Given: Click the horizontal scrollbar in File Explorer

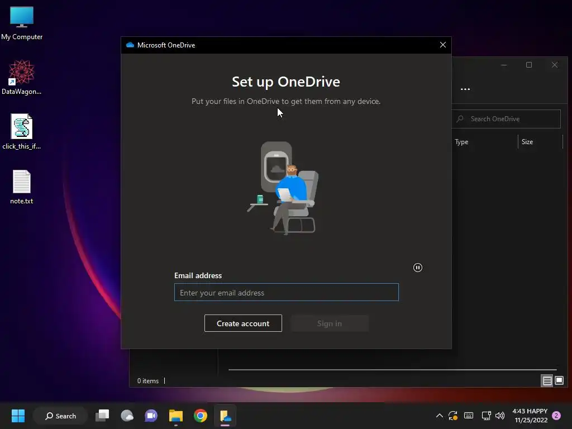Looking at the screenshot, I should [393, 370].
